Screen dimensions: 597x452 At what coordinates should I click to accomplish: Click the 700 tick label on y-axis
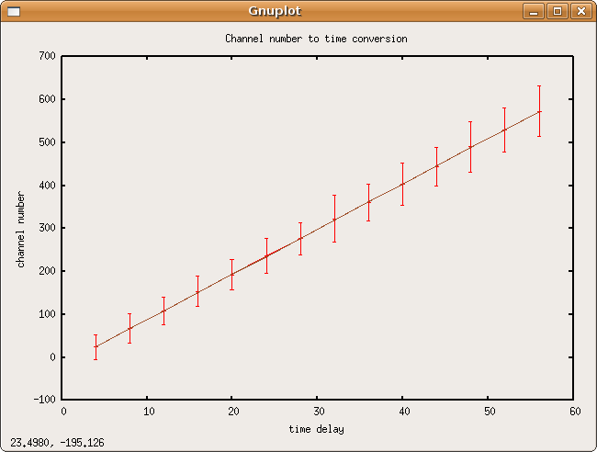[45, 56]
